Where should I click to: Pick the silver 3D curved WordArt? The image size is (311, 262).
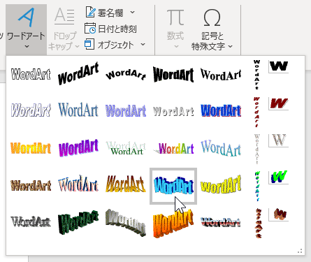(126, 223)
